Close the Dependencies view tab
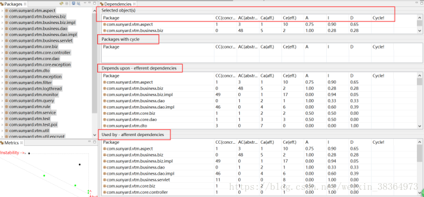The height and width of the screenshot is (197, 424). (x=134, y=4)
